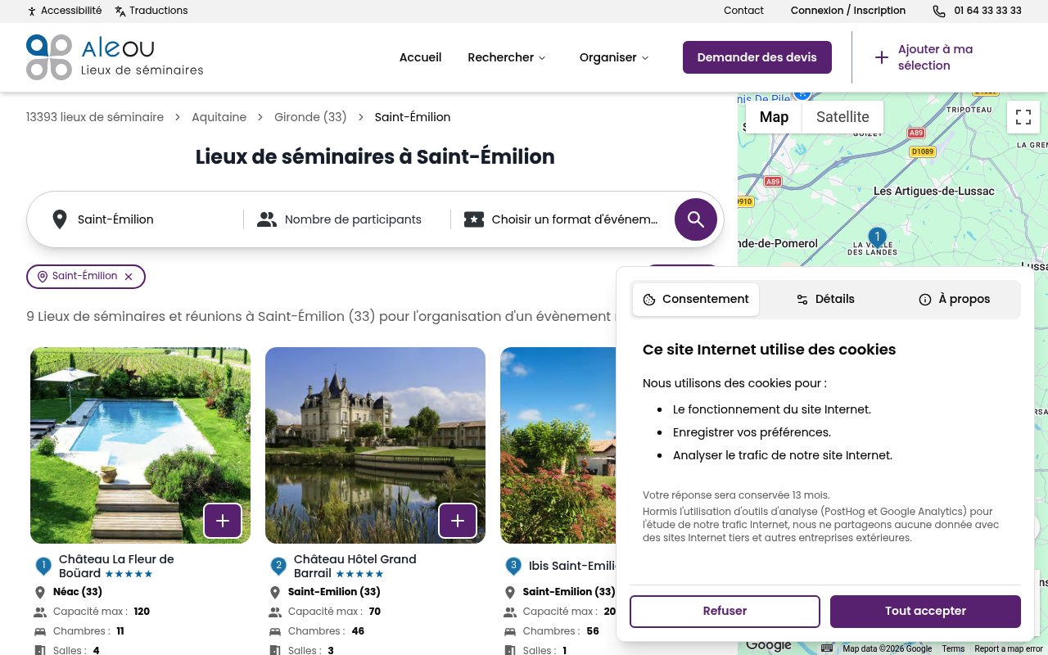Click Refuser cookies button
The width and height of the screenshot is (1048, 655).
click(725, 612)
